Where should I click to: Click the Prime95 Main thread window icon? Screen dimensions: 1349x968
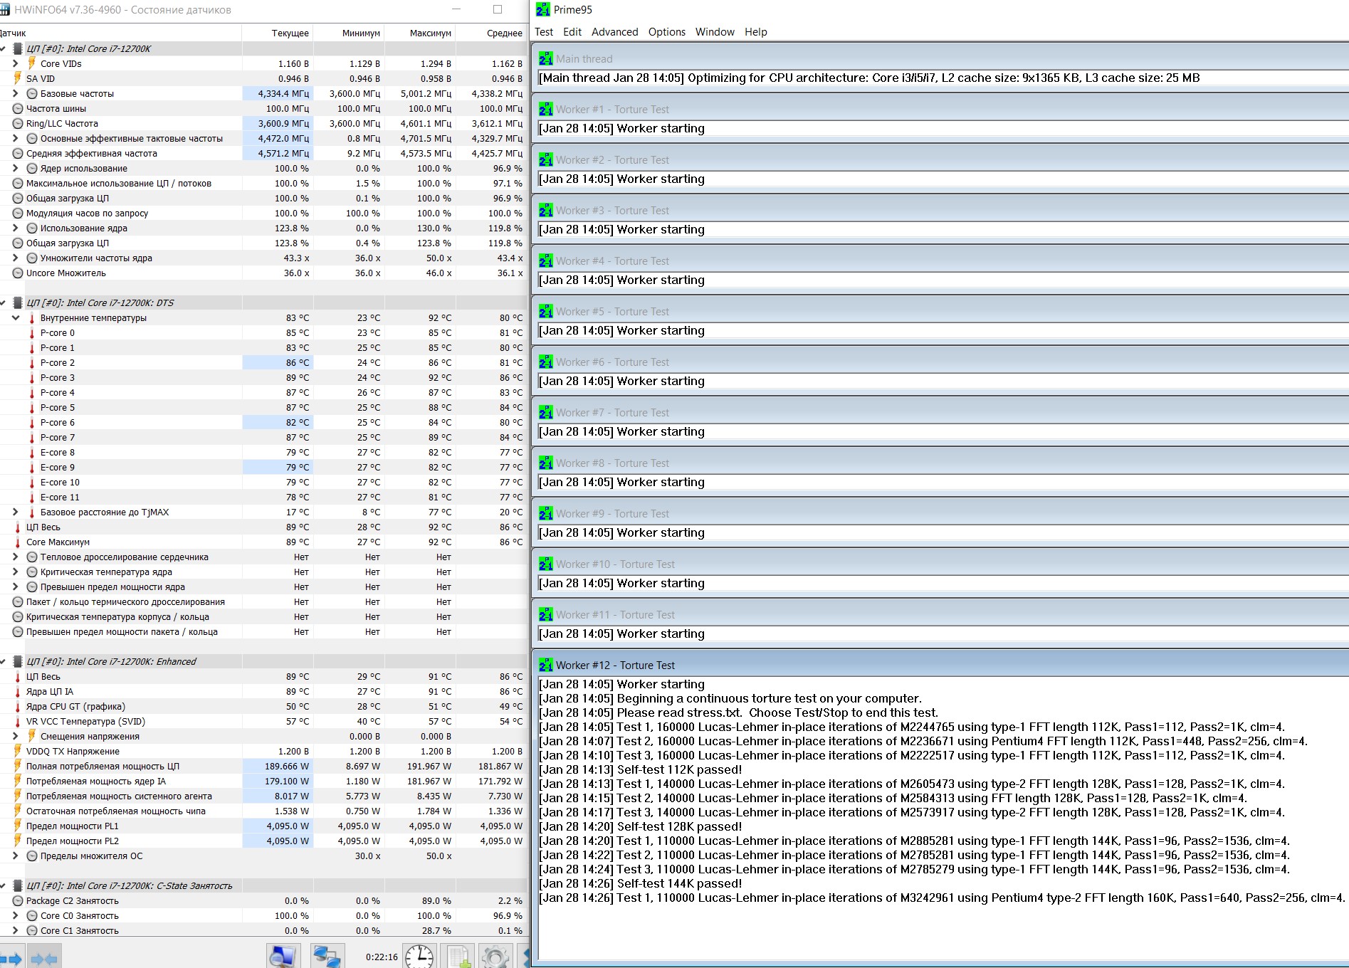(x=546, y=58)
